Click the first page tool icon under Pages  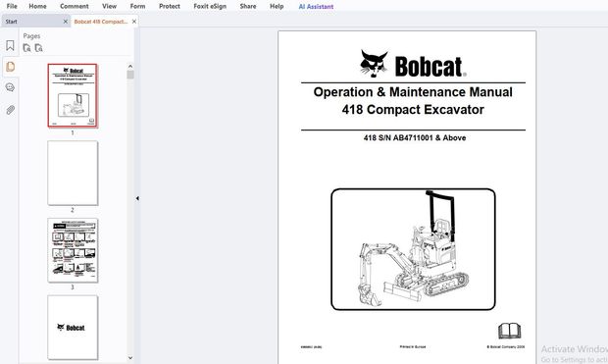pyautogui.click(x=26, y=48)
